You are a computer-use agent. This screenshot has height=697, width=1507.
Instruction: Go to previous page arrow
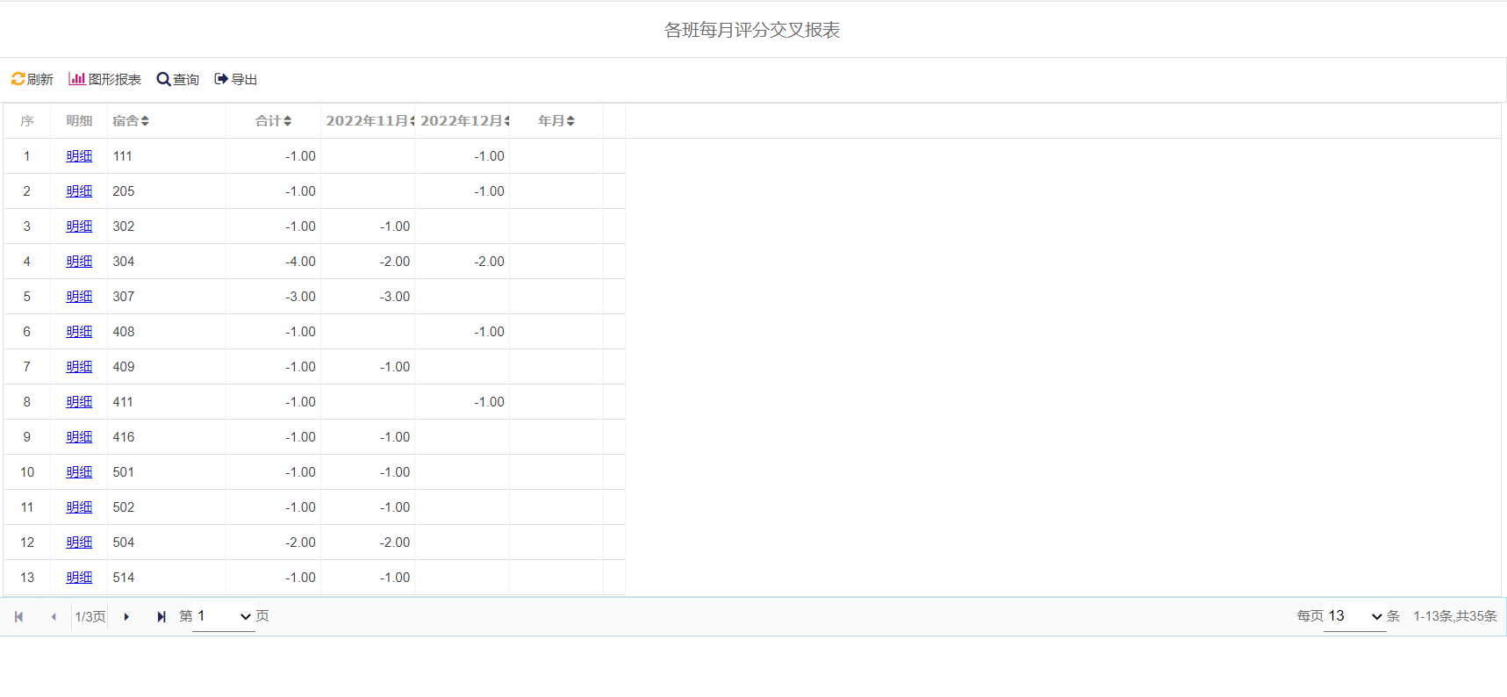pyautogui.click(x=54, y=617)
